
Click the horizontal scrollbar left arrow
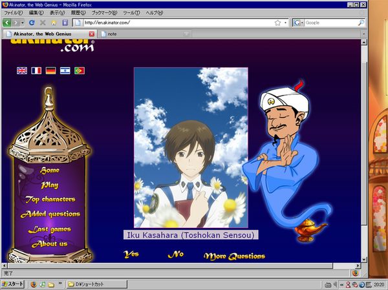(x=5, y=265)
